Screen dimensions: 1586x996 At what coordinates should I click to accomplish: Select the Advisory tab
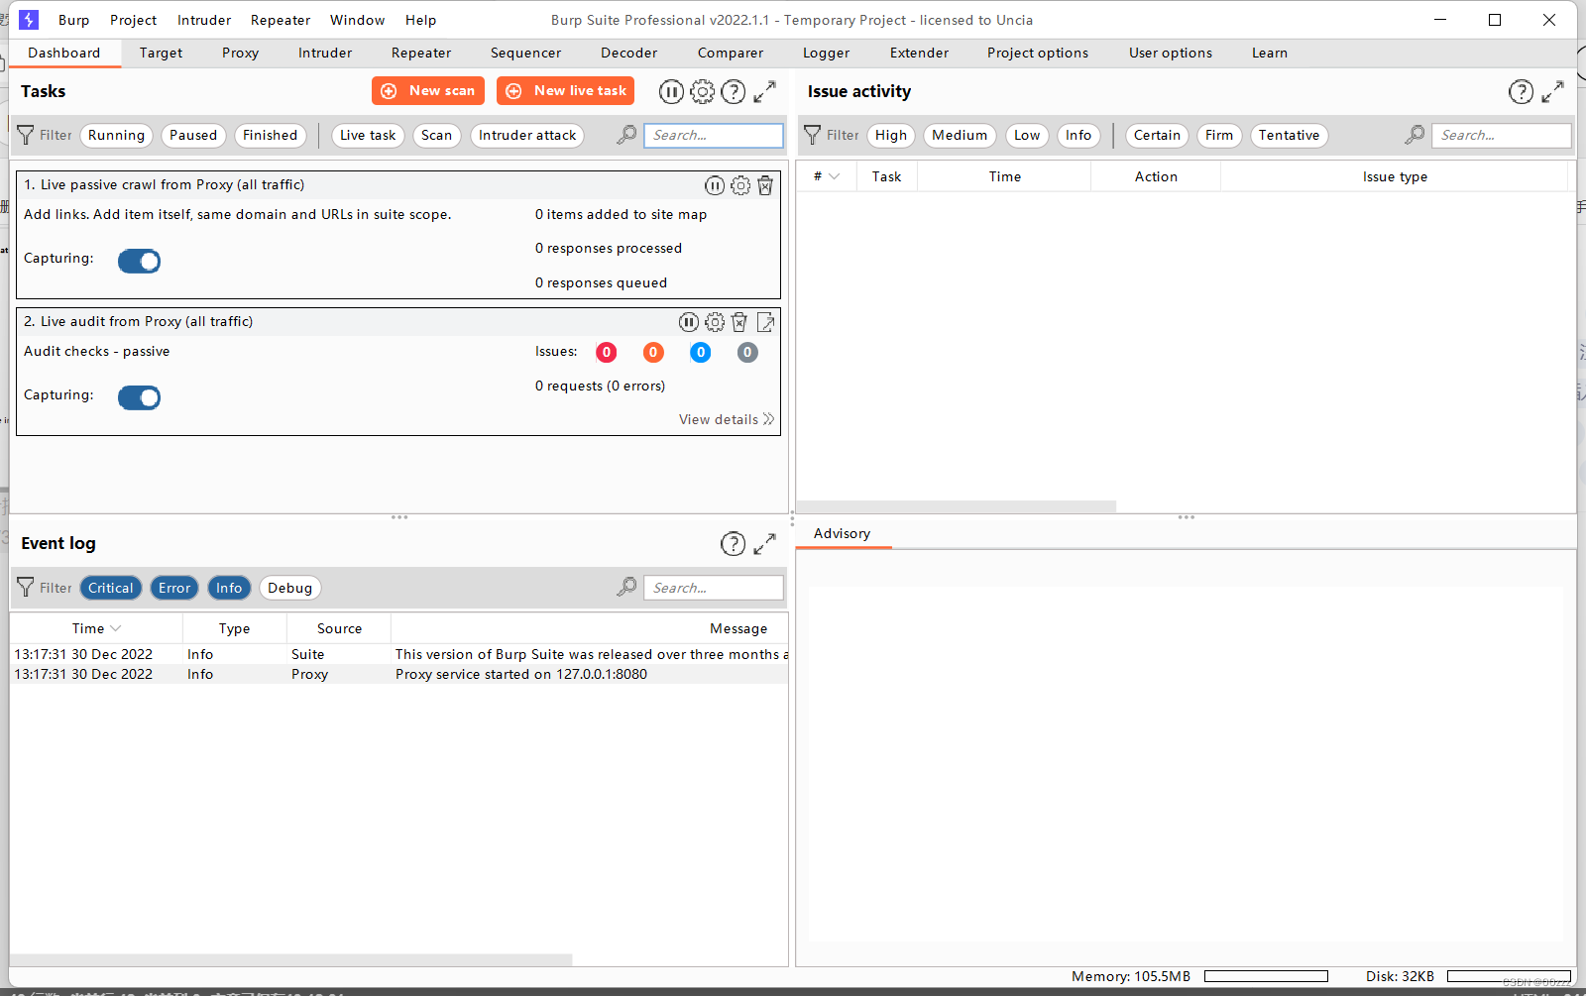tap(842, 533)
